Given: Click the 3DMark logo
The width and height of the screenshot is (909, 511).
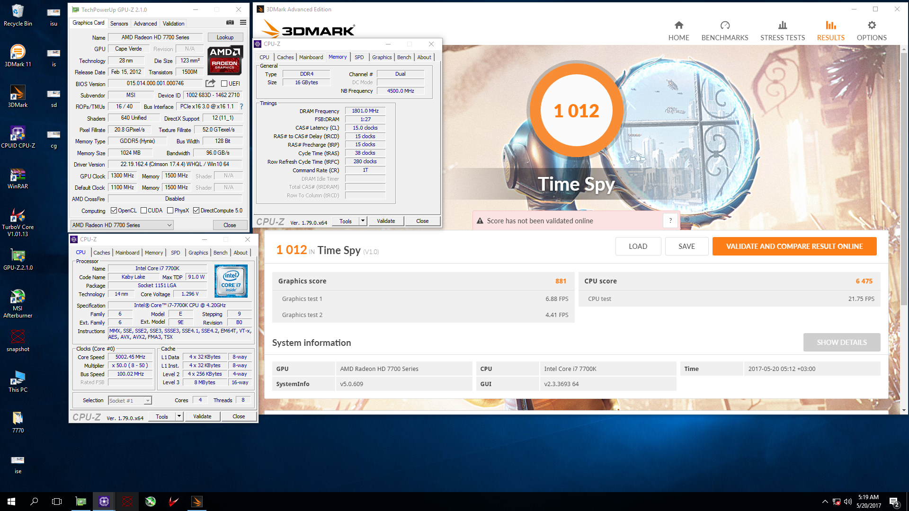Looking at the screenshot, I should pyautogui.click(x=308, y=28).
